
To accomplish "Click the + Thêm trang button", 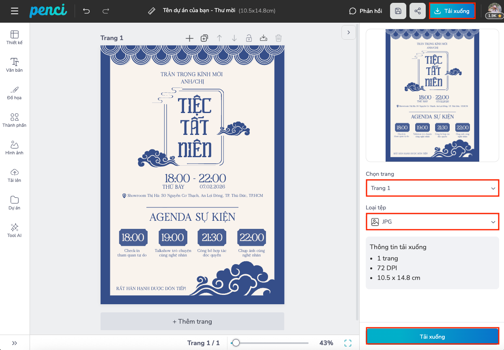I will (192, 321).
